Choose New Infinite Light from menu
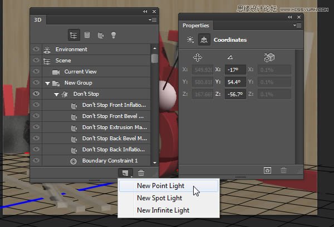The height and width of the screenshot is (227, 334). 169,210
